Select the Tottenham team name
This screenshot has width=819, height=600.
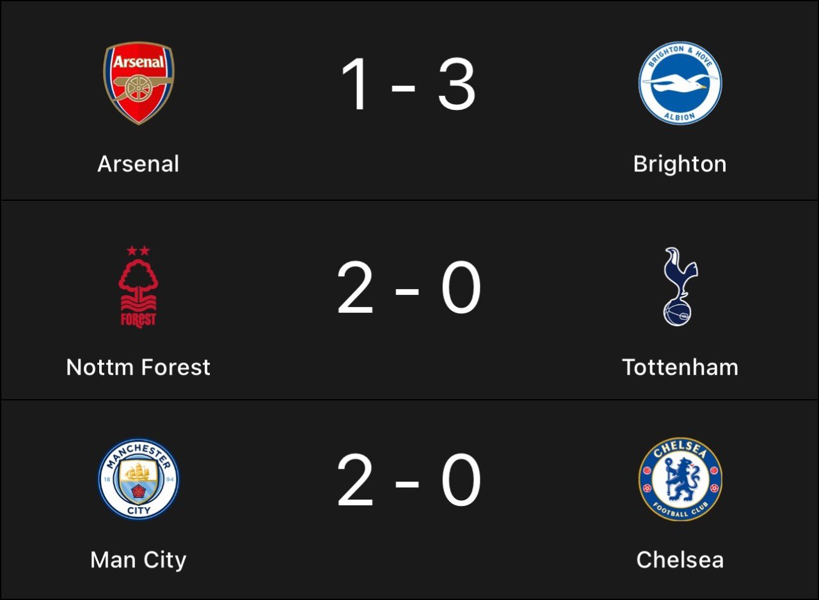click(x=680, y=367)
